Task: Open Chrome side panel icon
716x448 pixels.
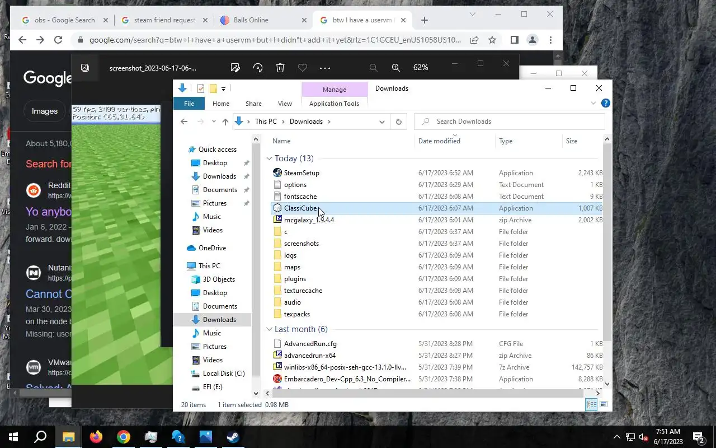Action: (x=514, y=40)
